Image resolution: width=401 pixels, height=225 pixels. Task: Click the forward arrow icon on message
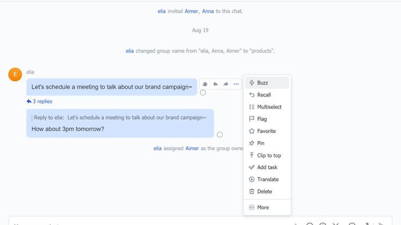point(226,84)
